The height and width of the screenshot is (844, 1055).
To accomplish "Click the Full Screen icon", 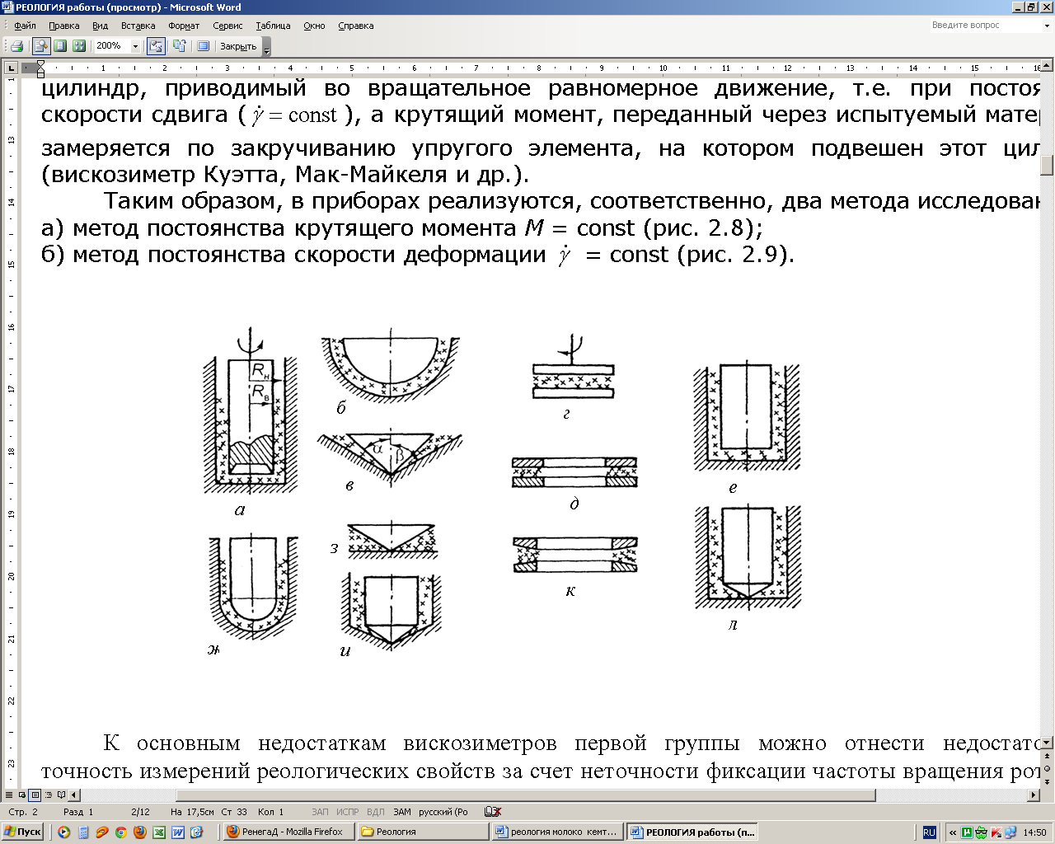I will (203, 46).
